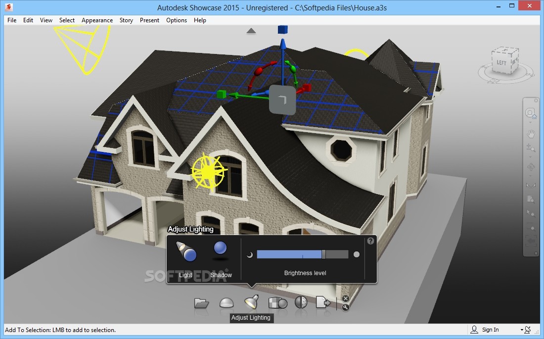The height and width of the screenshot is (339, 544).
Task: Close the navigation bar with its small X
Action: coord(536,100)
